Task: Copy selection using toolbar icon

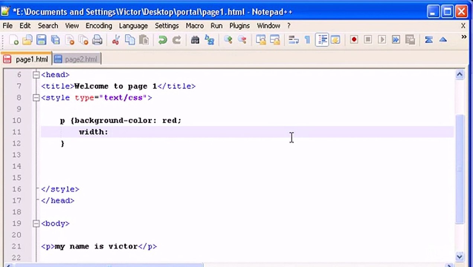Action: tap(130, 40)
